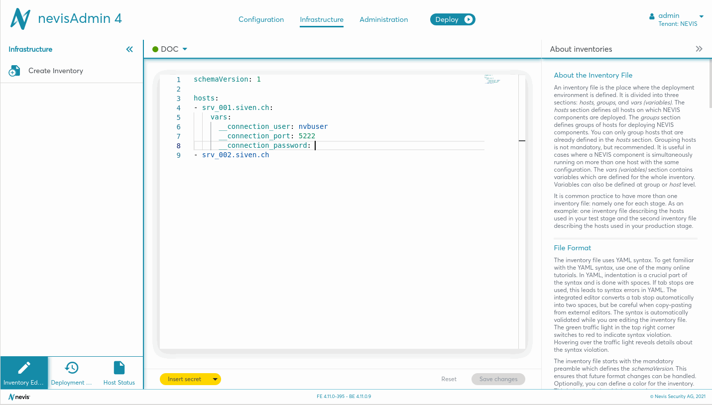Open Deployment History clock icon
The width and height of the screenshot is (712, 405).
[72, 368]
